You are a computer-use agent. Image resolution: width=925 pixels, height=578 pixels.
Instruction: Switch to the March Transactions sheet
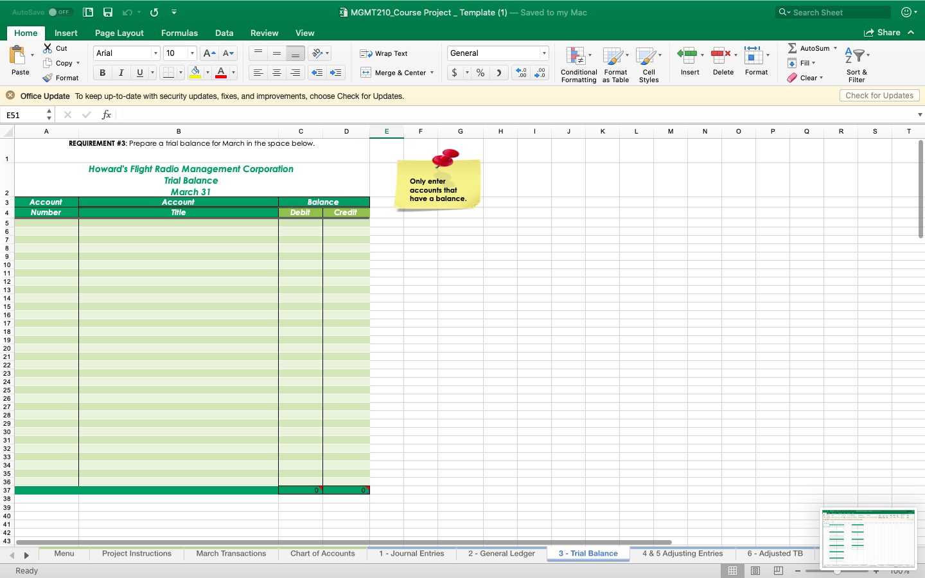click(x=231, y=554)
